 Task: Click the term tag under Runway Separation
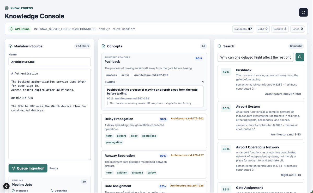click(x=109, y=172)
